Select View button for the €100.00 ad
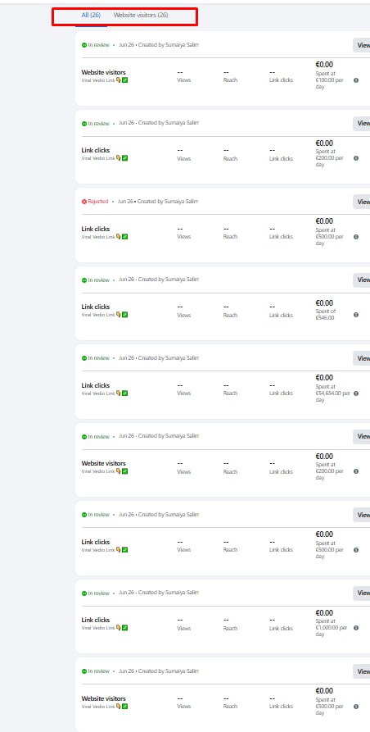This screenshot has width=370, height=732. tap(362, 45)
